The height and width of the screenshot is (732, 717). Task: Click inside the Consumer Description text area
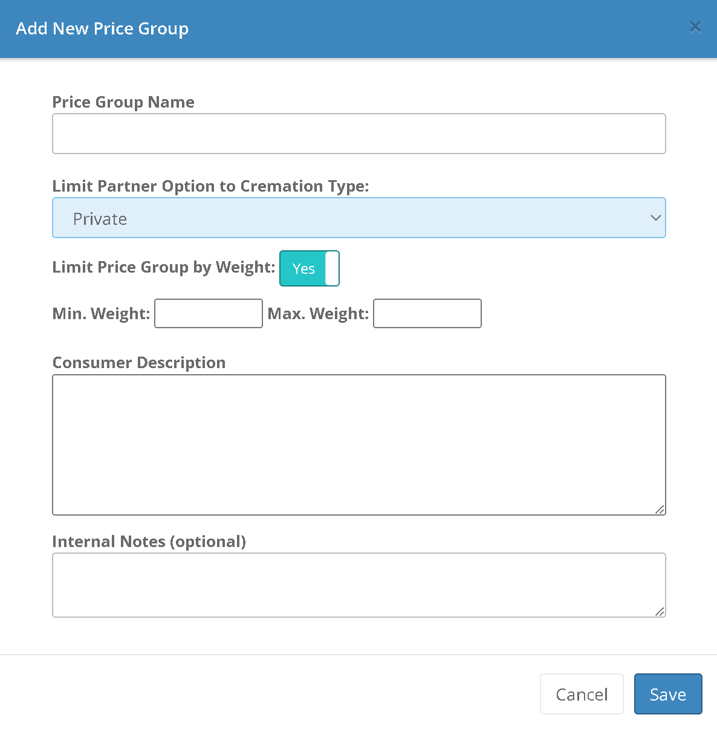[359, 444]
